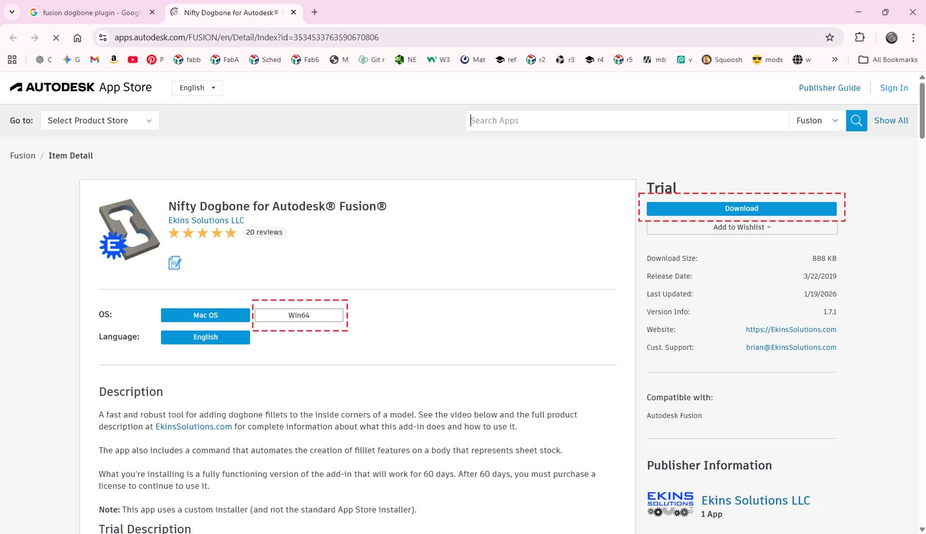Open the Fab6 bookmark

tap(305, 59)
